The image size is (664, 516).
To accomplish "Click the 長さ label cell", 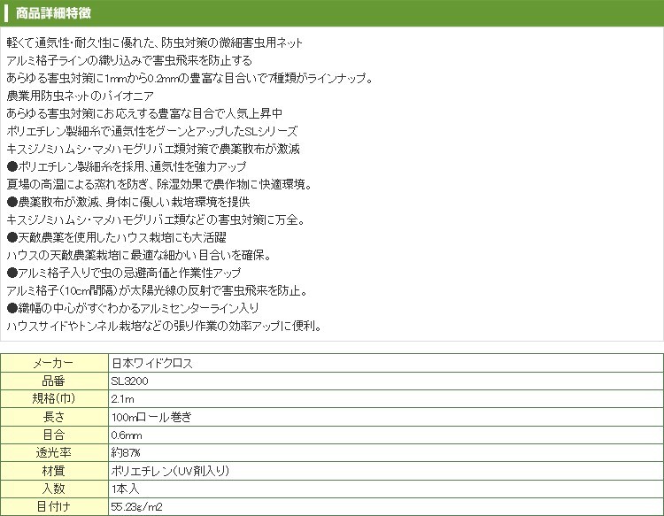I will (54, 417).
